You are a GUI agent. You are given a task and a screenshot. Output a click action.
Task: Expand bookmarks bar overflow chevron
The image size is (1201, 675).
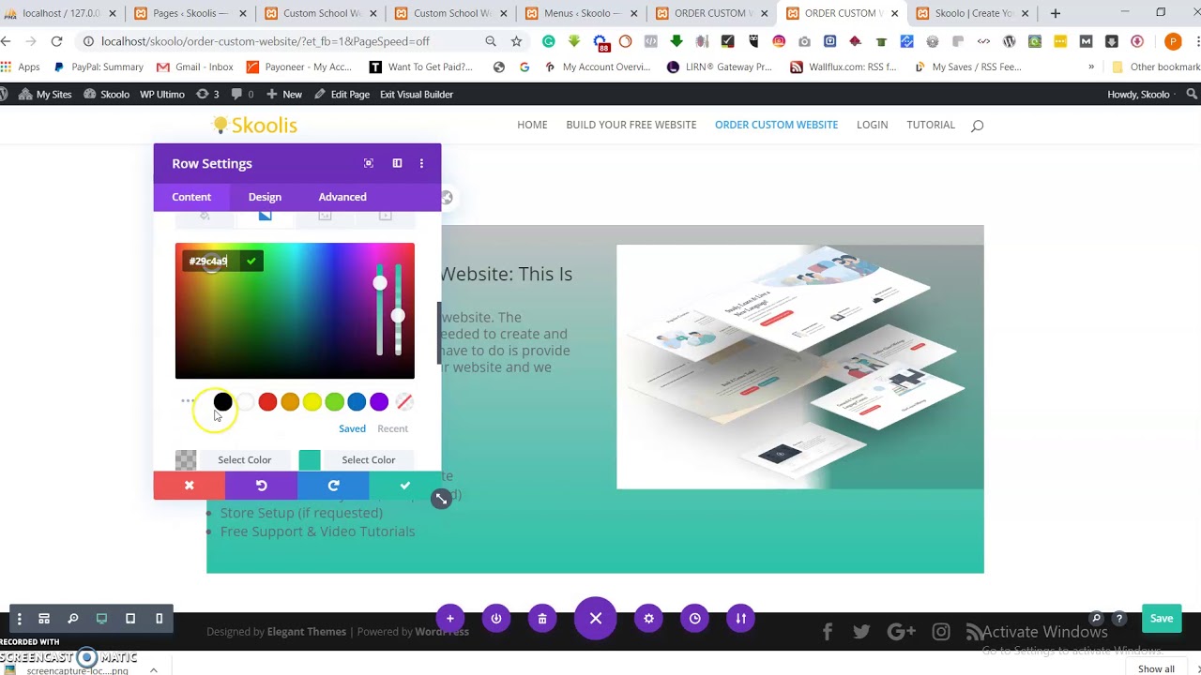[1091, 67]
